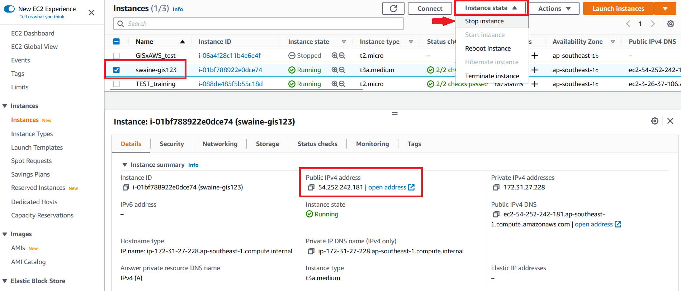Zoom out filter for swaine-gis123 Running state
The width and height of the screenshot is (681, 291).
click(342, 70)
